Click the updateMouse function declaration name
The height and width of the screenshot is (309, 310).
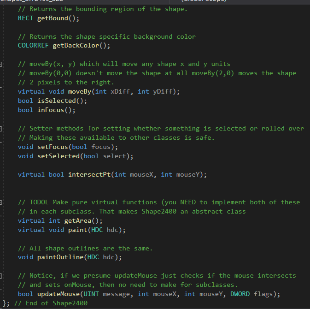[58, 294]
